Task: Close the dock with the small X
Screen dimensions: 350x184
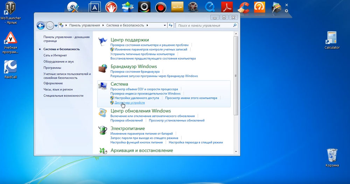Action: (x=287, y=5)
